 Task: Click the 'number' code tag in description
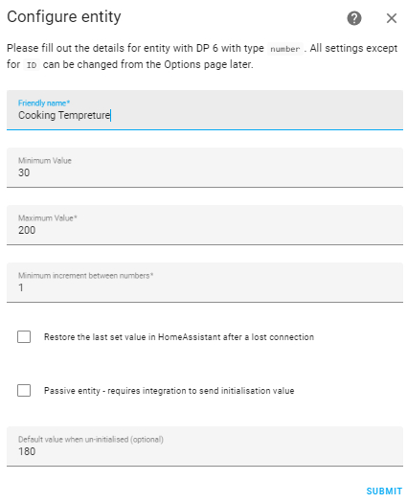[x=284, y=49]
